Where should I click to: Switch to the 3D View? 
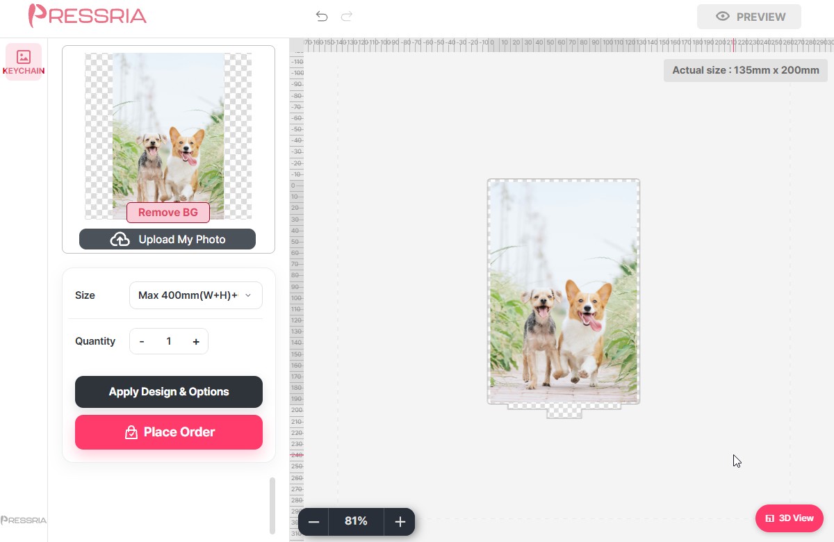pos(790,518)
